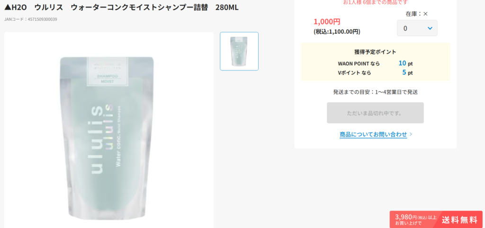The width and height of the screenshot is (485, 228).
Task: Click the 発送までの目安 shipping estimate text
Action: (x=375, y=92)
